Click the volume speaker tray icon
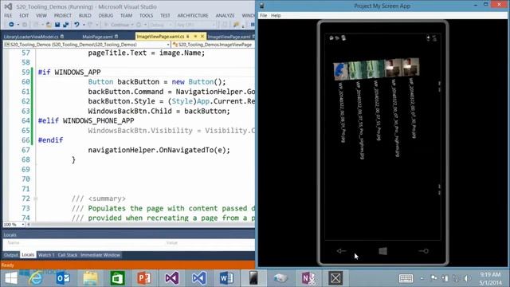The image size is (510, 287). pyautogui.click(x=468, y=278)
